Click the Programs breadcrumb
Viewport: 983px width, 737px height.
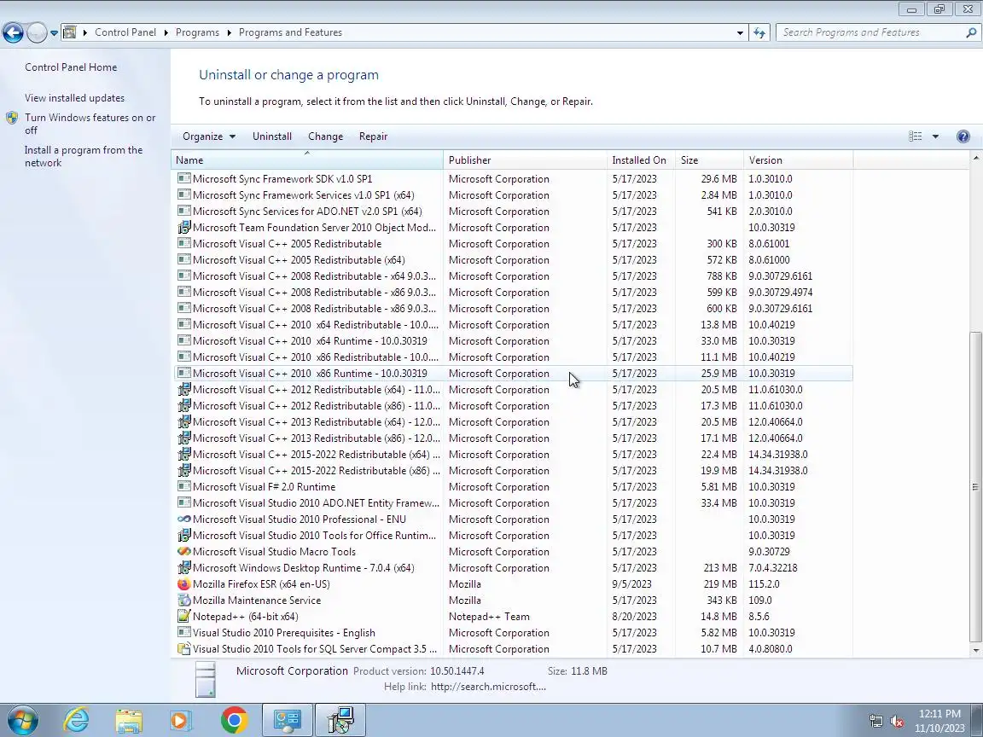(197, 32)
